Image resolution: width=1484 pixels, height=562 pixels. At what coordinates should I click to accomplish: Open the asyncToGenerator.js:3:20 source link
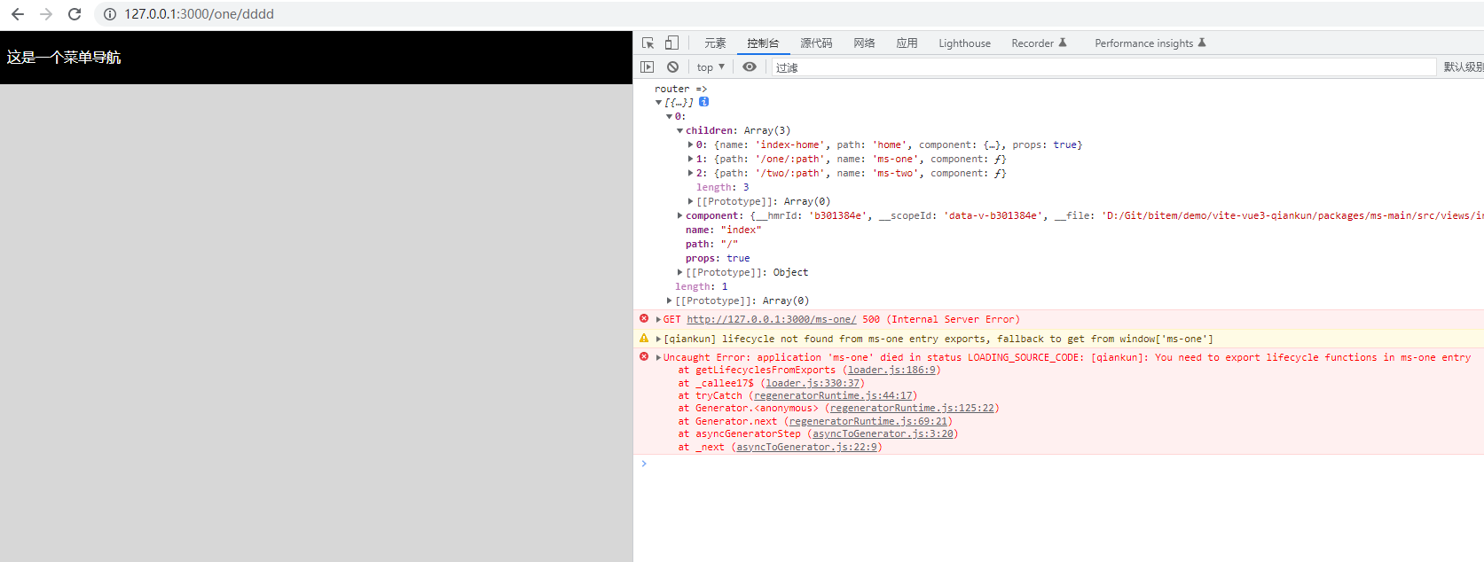tap(883, 433)
